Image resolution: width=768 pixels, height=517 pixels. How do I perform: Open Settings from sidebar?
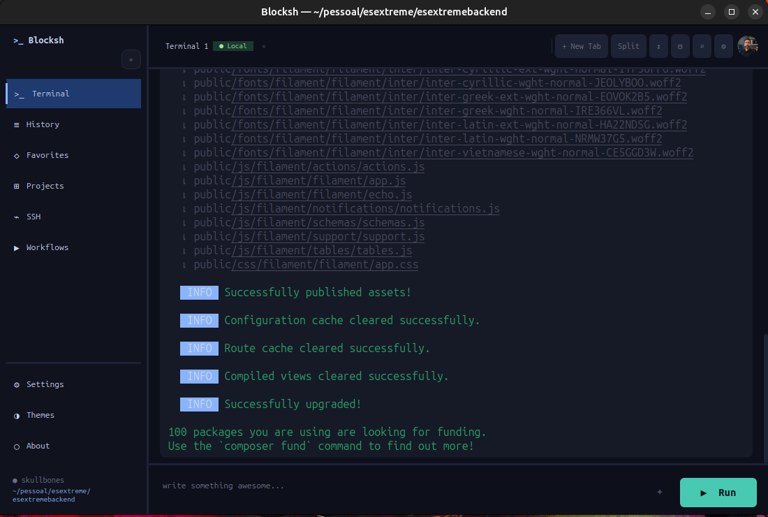pos(73,384)
